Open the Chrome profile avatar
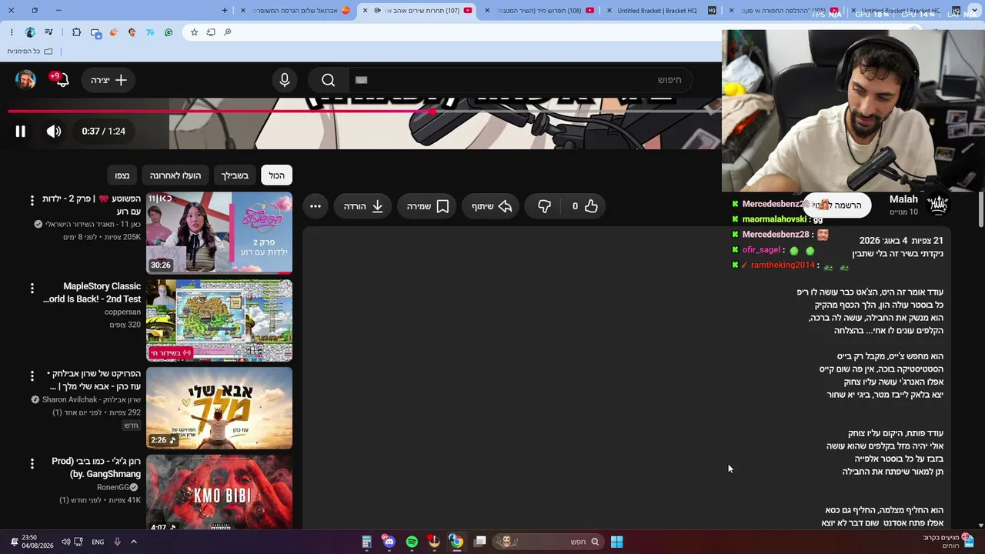 pos(30,32)
